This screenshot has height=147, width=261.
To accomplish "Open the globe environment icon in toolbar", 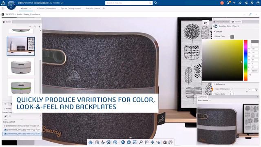I will click(115, 143).
